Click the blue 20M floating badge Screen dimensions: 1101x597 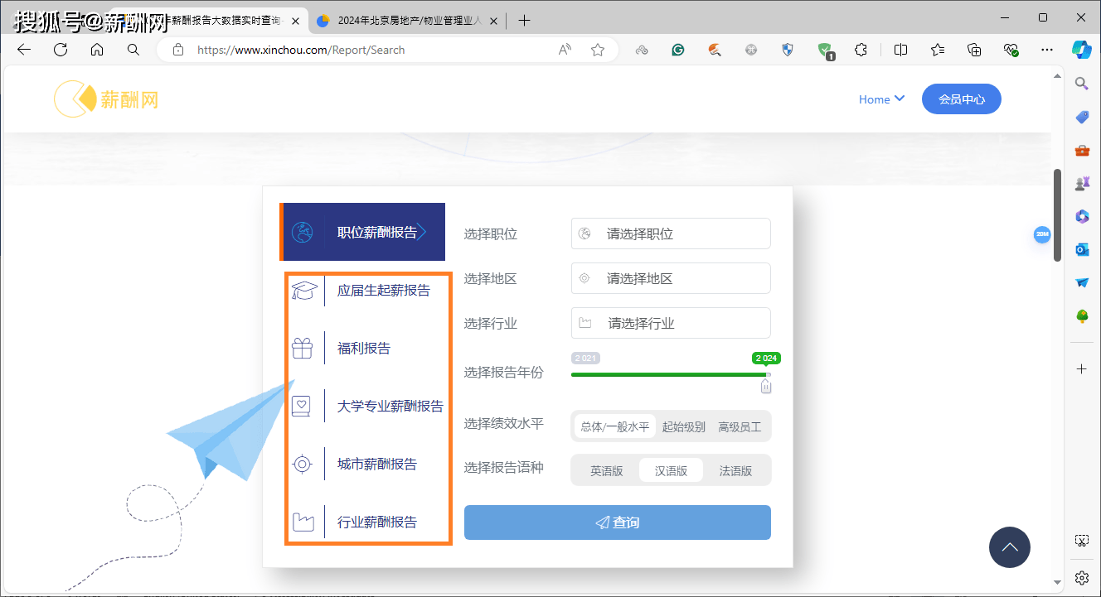pyautogui.click(x=1042, y=234)
